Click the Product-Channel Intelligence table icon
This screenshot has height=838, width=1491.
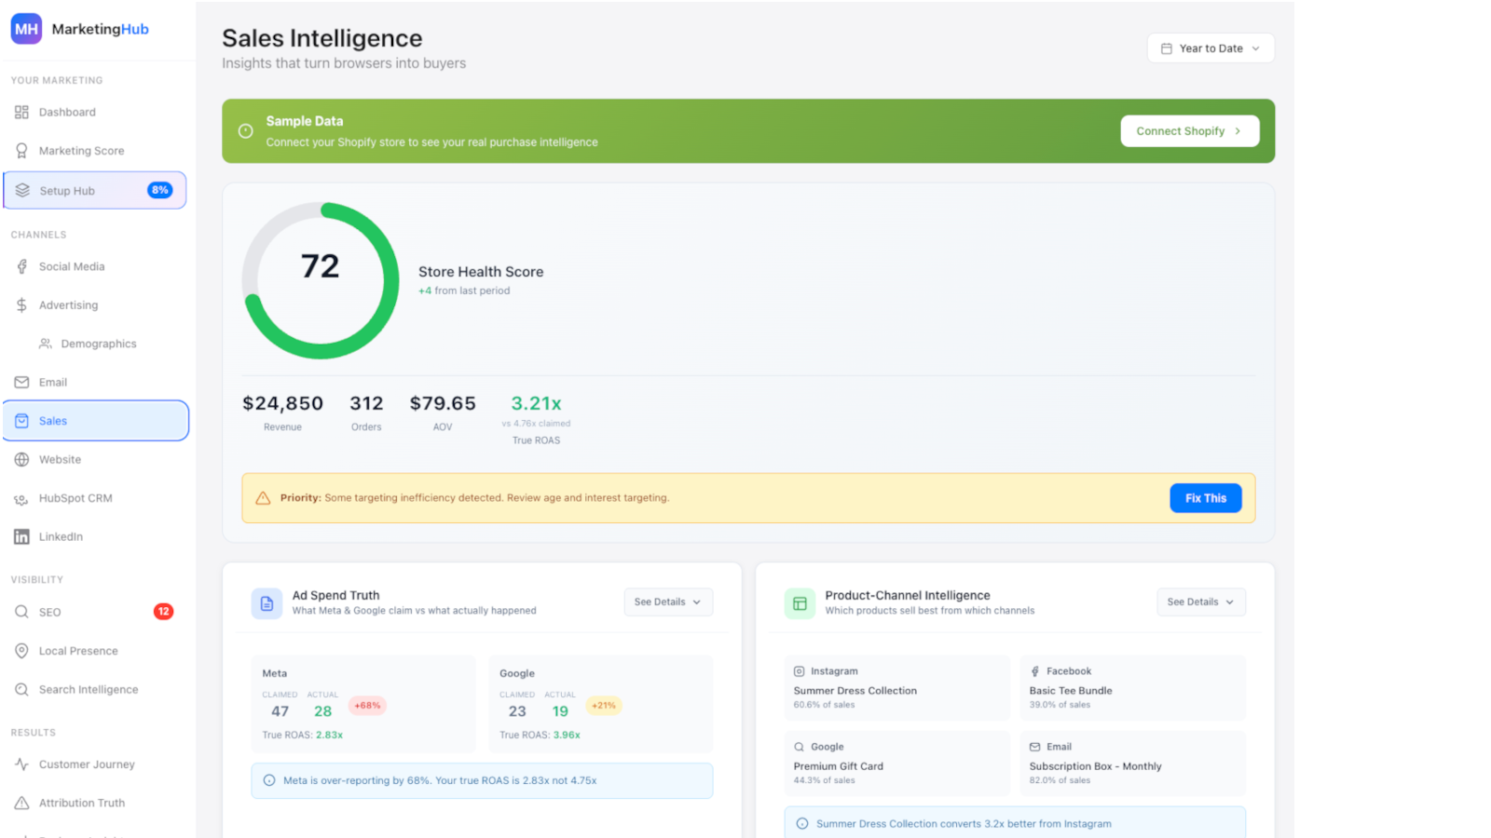(800, 603)
